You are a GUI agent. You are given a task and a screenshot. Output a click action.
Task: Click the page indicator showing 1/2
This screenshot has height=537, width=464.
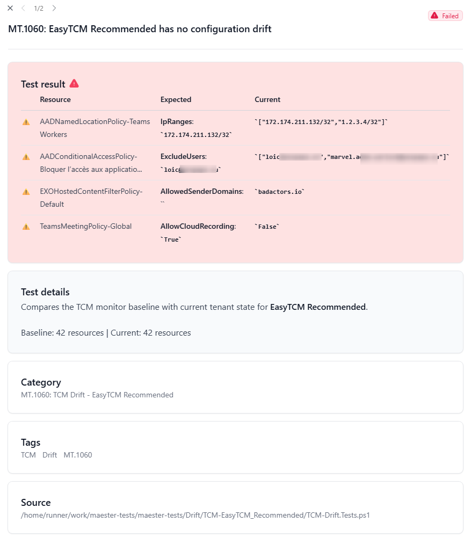coord(39,8)
